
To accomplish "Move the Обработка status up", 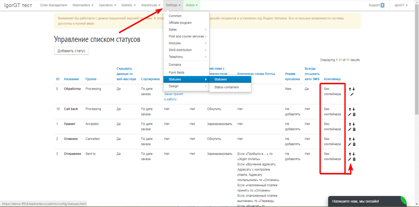I will [x=350, y=89].
